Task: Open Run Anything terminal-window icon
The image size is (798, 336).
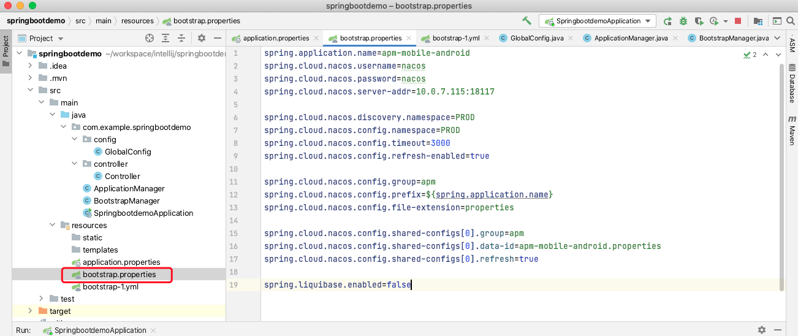Action: (x=777, y=21)
